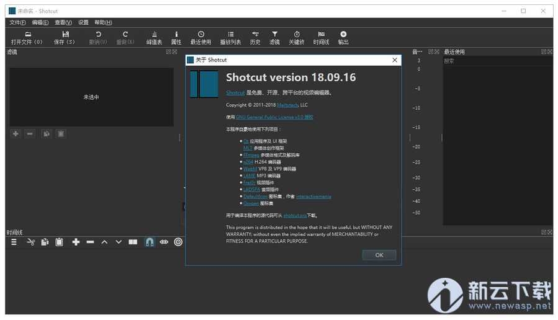Open the Shotcut link in the dialog
The width and height of the screenshot is (558, 320).
click(235, 92)
